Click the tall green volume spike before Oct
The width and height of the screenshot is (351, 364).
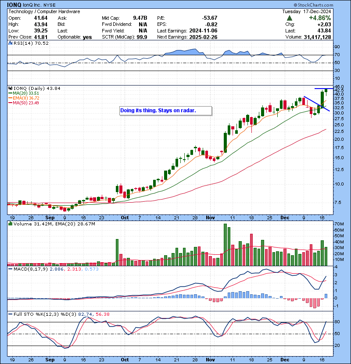click(x=117, y=253)
